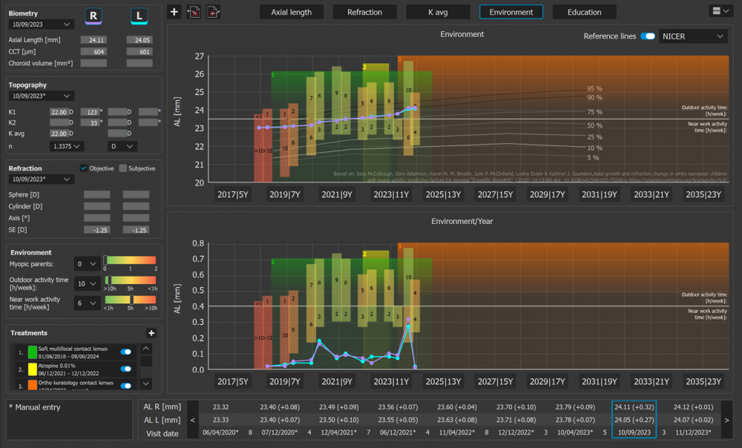Click the plus icon above the chart
Image resolution: width=742 pixels, height=448 pixels.
click(x=174, y=12)
